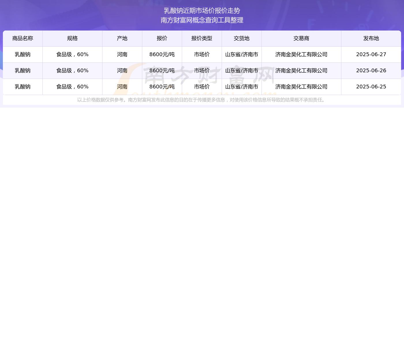Click 河南 in the 2025-06-26 row

[x=122, y=71]
